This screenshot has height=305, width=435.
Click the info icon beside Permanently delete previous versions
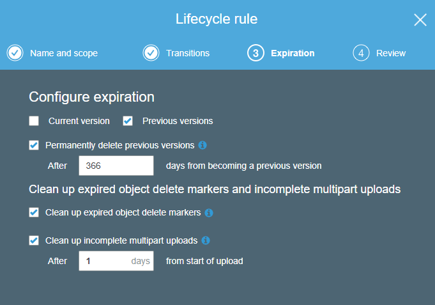(202, 145)
